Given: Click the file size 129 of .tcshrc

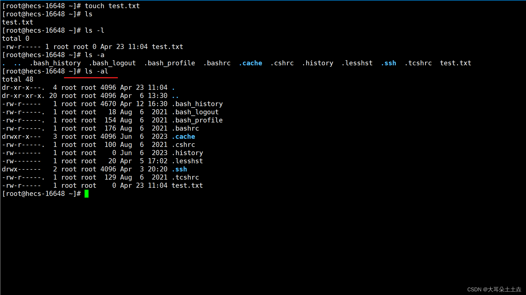Looking at the screenshot, I should tap(110, 177).
